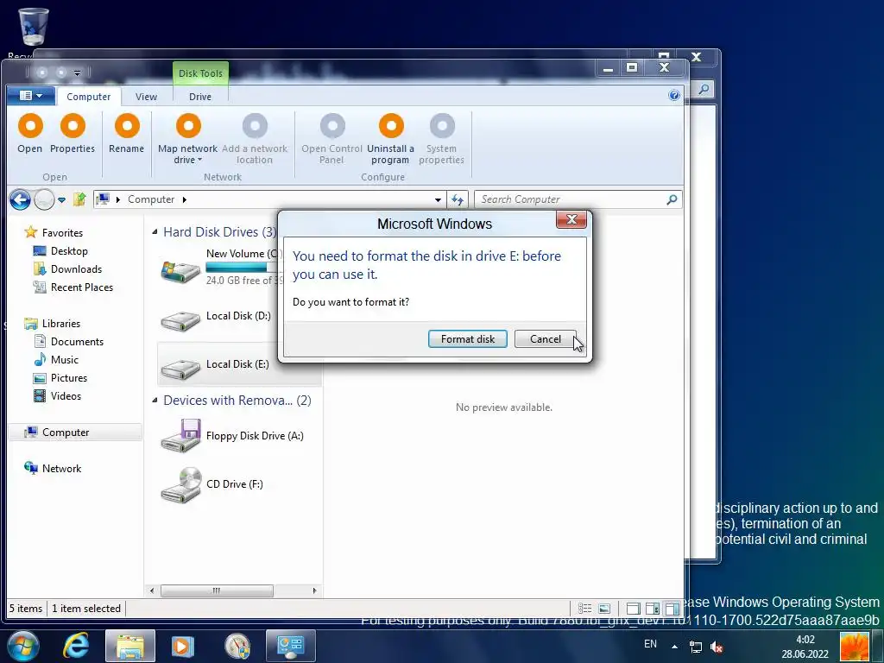This screenshot has height=663, width=884.
Task: Expand address bar previous locations dropdown
Action: coord(438,199)
